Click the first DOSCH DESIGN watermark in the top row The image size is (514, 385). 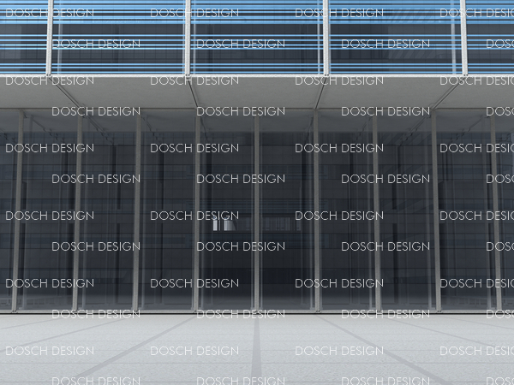50,13
